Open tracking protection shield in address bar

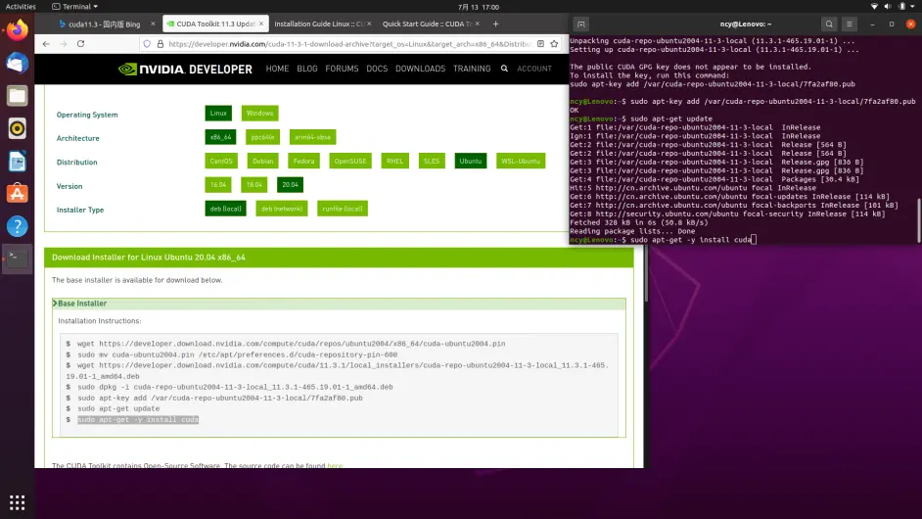click(x=147, y=43)
